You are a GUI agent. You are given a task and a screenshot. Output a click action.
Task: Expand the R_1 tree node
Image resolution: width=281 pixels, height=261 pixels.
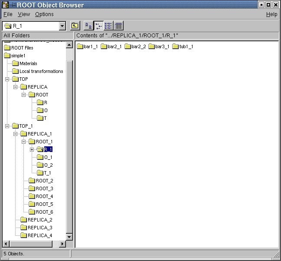pos(32,149)
